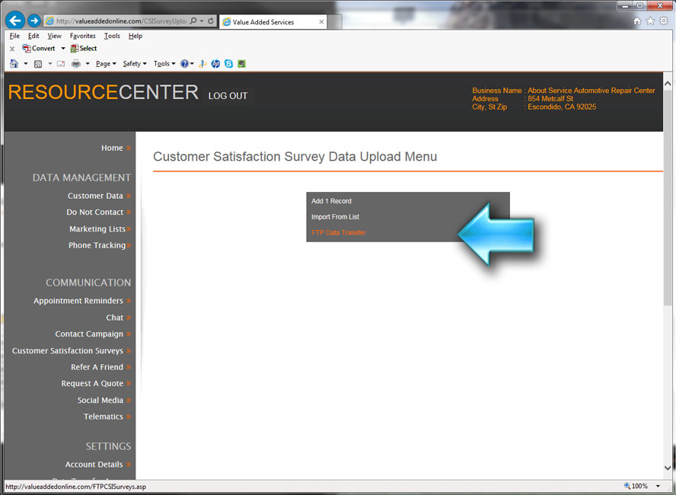Open the Favorites menu in menu bar
This screenshot has height=495, width=676.
(82, 36)
